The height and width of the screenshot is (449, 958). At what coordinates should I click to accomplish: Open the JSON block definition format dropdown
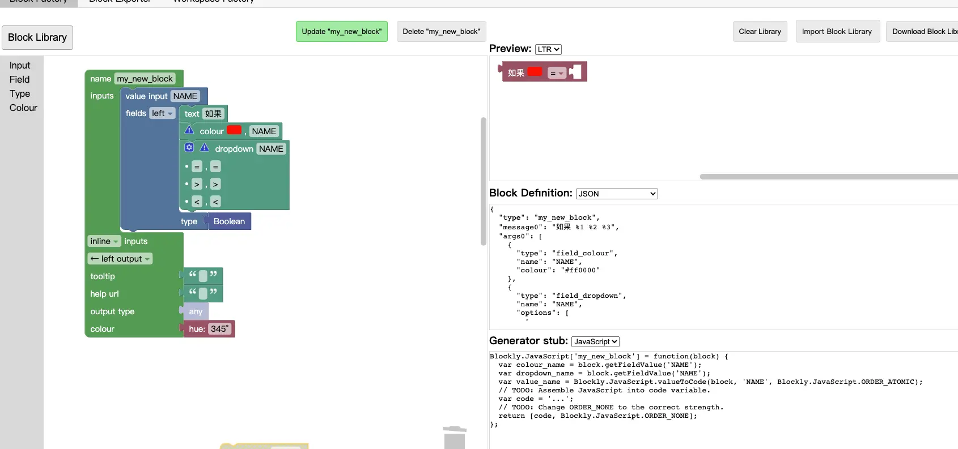(617, 194)
